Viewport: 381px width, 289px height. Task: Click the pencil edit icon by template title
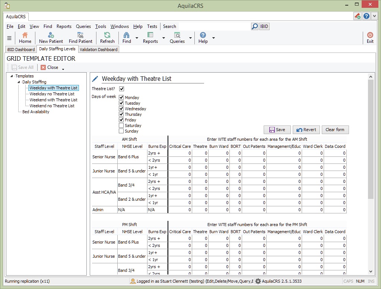[95, 79]
